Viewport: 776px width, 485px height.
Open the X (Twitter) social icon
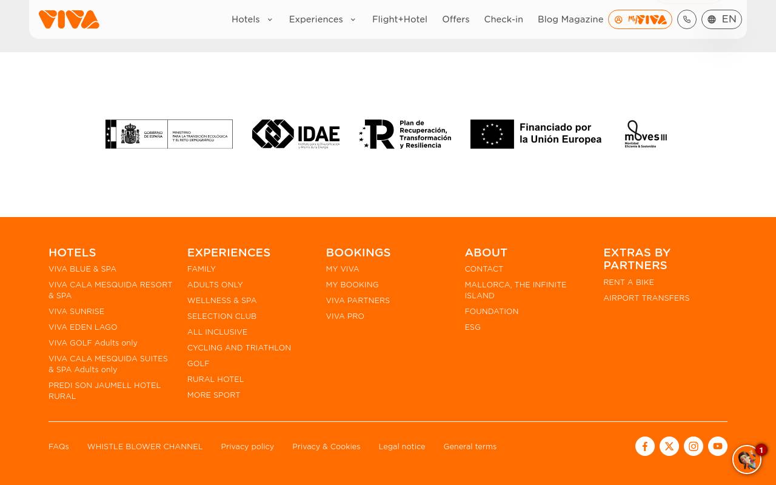[669, 446]
